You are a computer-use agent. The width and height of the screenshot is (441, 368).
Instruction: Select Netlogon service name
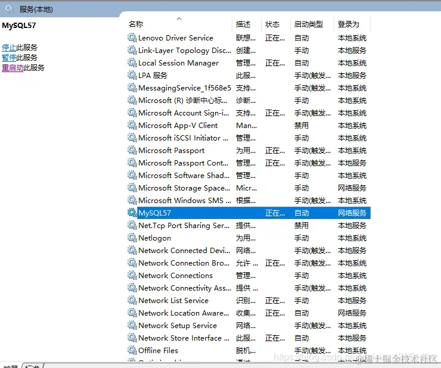[x=155, y=238]
